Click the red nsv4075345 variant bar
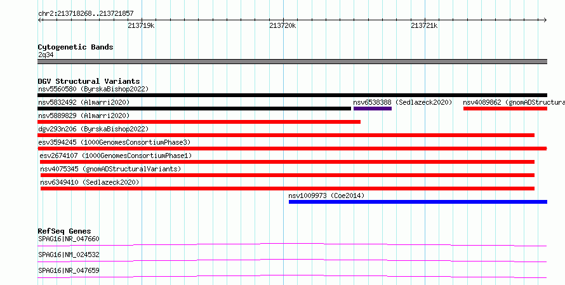Screen dimensions: 565x285 tap(288, 175)
